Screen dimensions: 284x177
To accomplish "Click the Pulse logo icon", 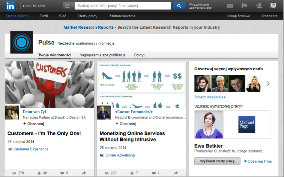I will (x=22, y=42).
